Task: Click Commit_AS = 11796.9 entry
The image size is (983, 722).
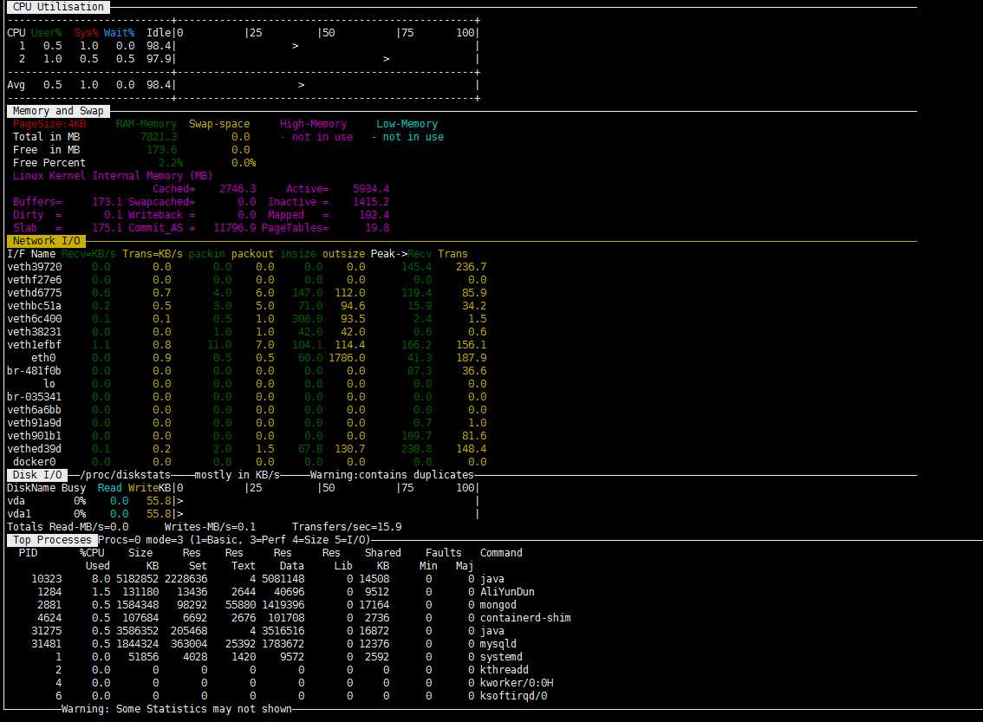Action: coord(192,228)
